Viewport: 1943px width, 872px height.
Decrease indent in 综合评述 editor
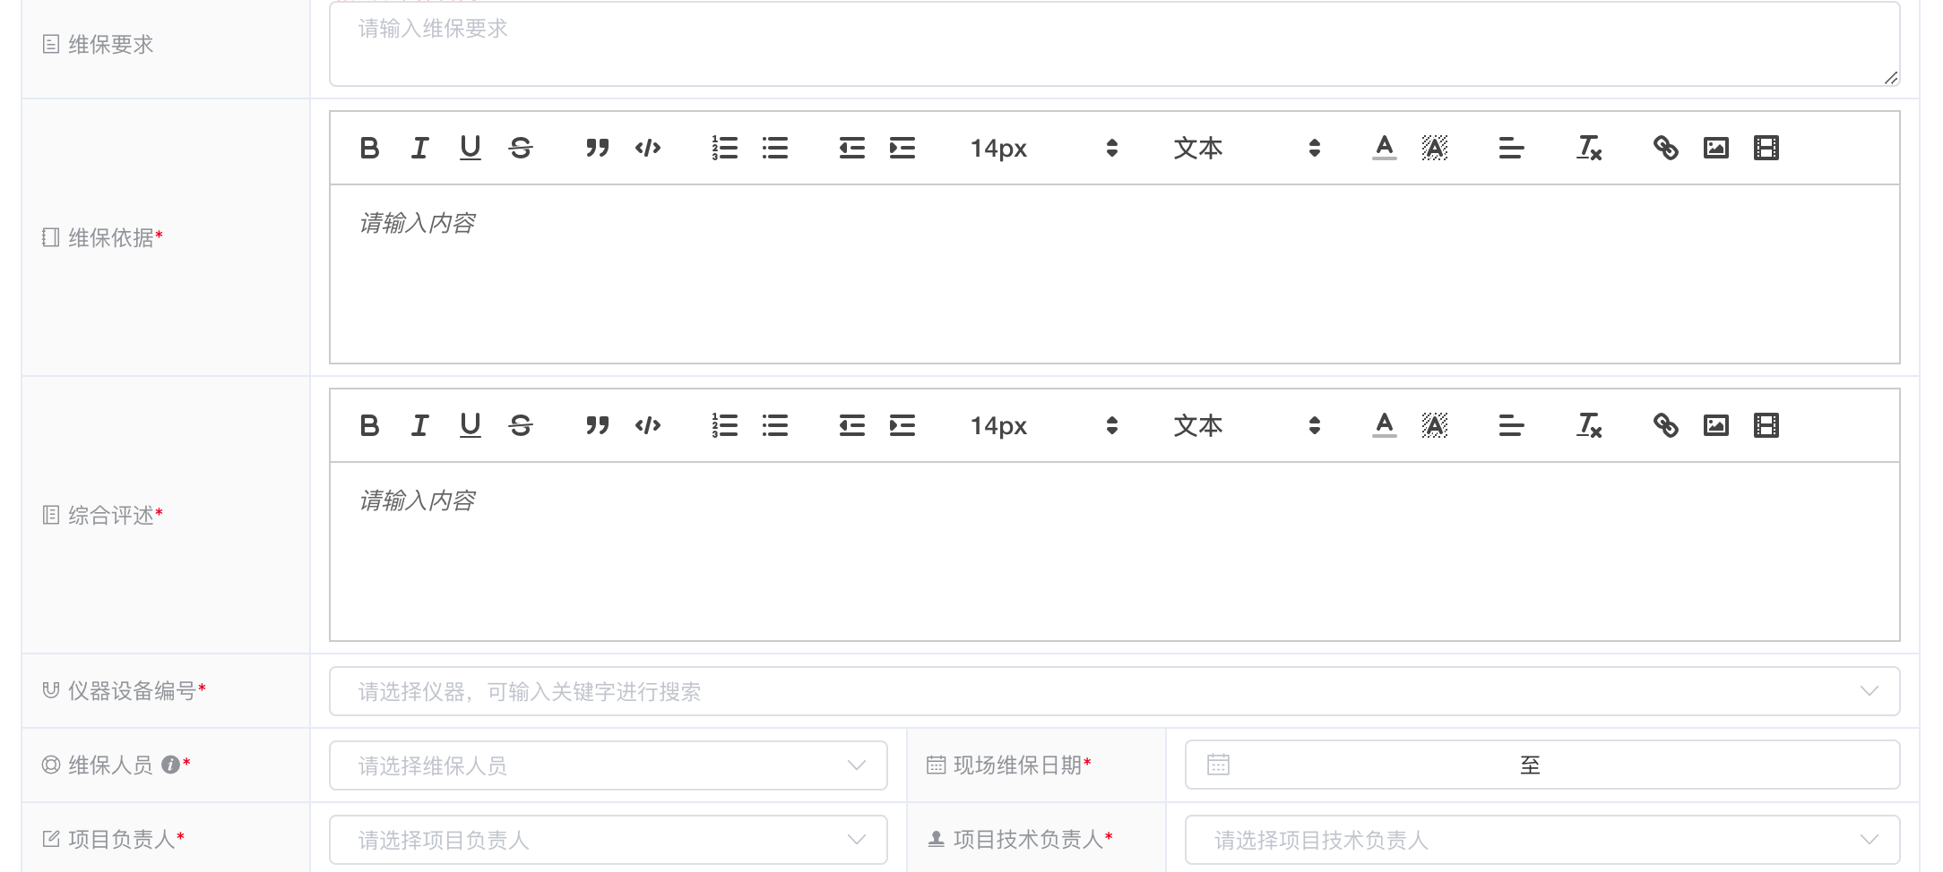coord(851,425)
